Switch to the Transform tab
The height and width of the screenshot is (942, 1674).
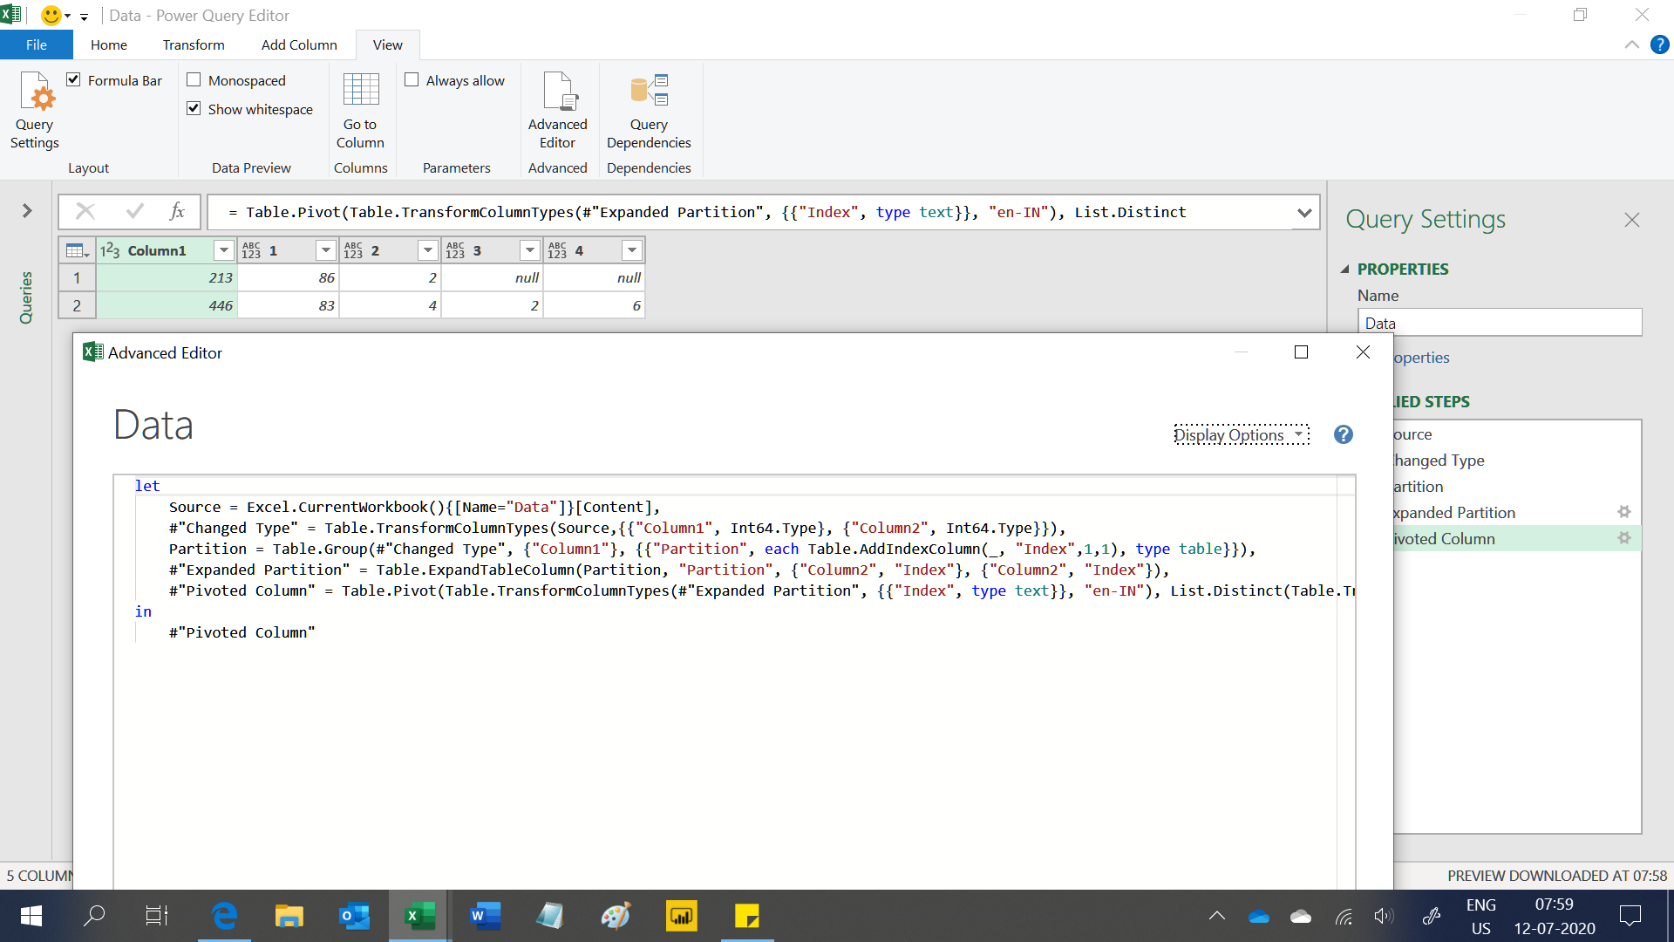pyautogui.click(x=194, y=44)
